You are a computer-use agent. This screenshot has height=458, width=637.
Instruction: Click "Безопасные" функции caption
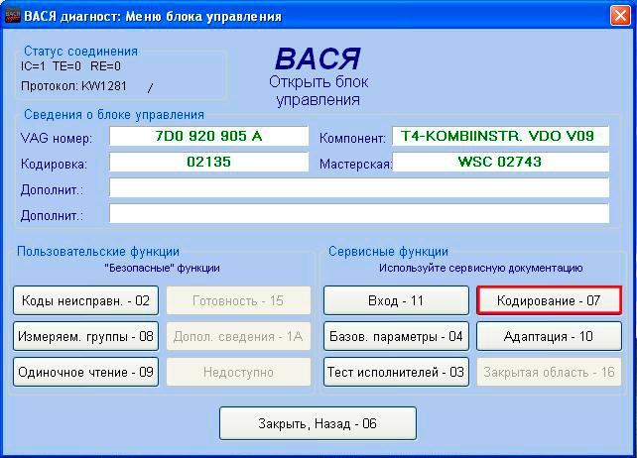tap(162, 268)
